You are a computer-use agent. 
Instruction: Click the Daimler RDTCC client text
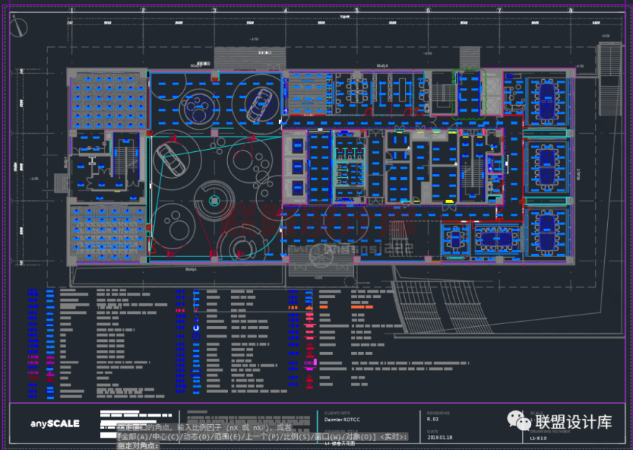pyautogui.click(x=340, y=420)
